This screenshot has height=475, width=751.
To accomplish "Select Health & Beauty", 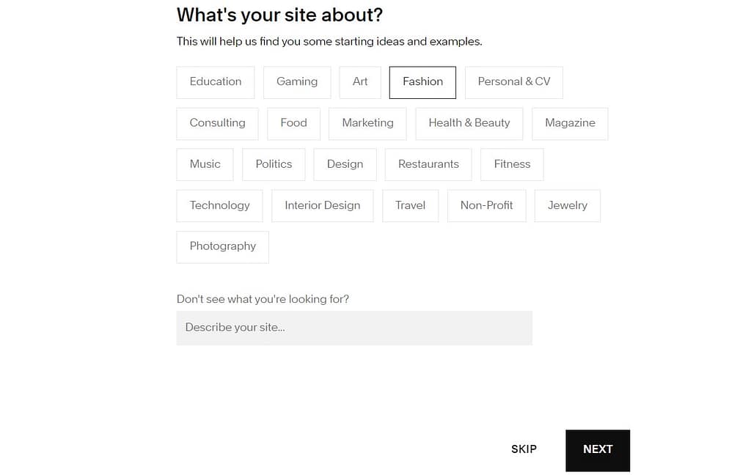I will (x=469, y=123).
